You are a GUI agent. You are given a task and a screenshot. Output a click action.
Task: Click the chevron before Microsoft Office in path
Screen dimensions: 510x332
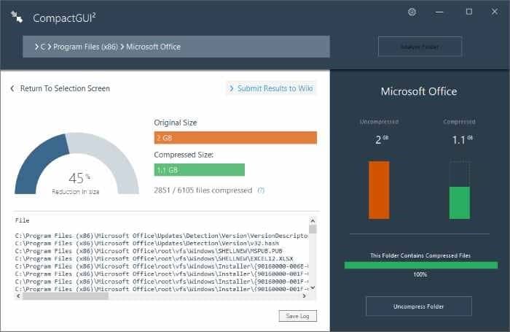(x=122, y=47)
